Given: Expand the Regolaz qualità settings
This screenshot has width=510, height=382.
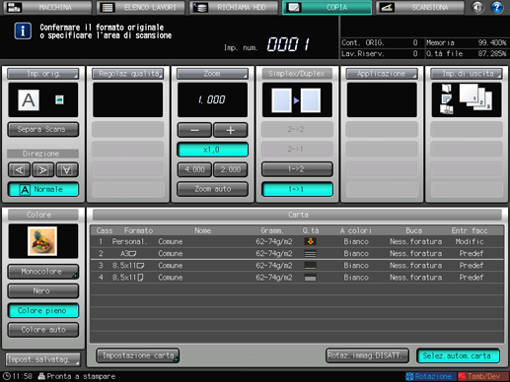Looking at the screenshot, I should pos(128,74).
